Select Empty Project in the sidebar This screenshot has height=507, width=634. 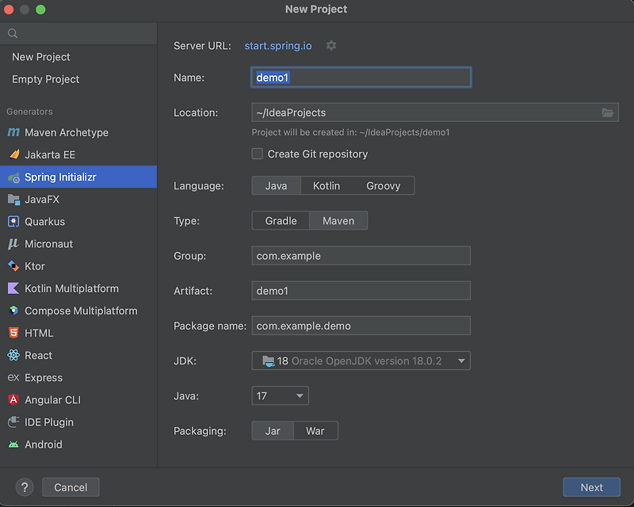(46, 79)
